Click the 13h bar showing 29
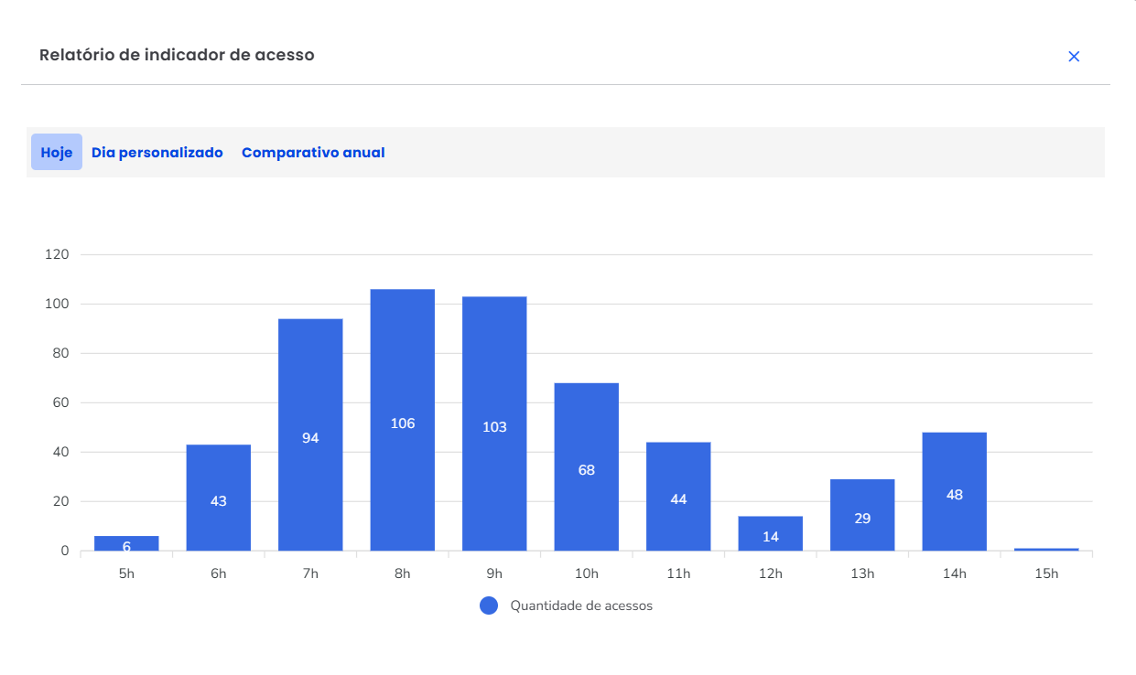This screenshot has height=675, width=1136. click(x=862, y=515)
